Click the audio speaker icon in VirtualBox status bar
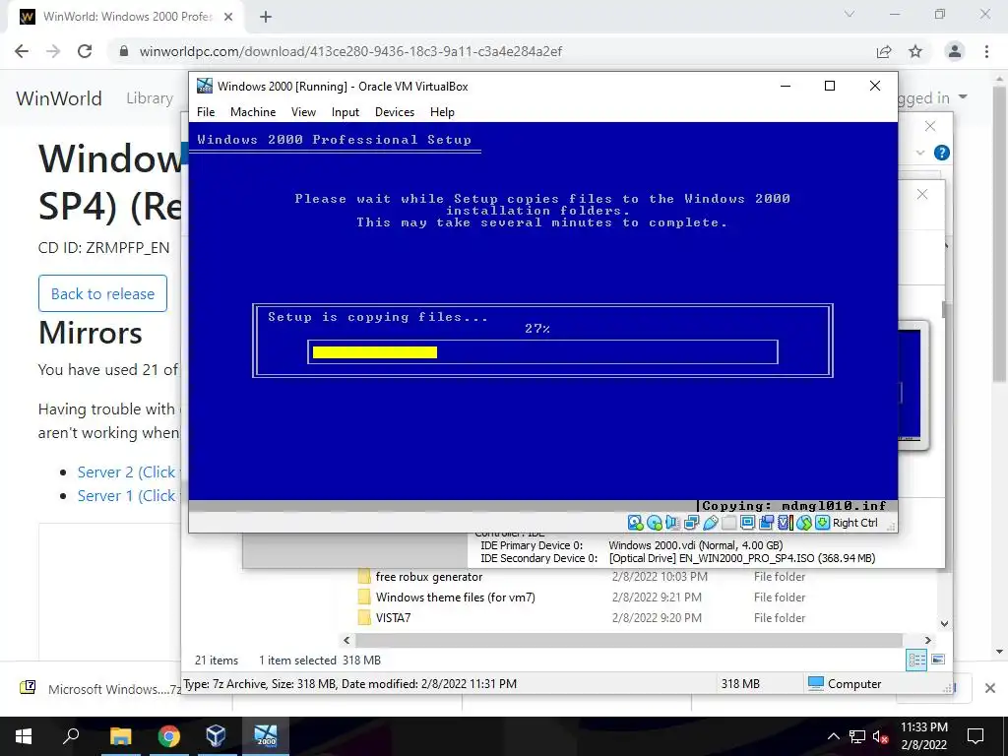This screenshot has height=756, width=1008. (x=673, y=523)
